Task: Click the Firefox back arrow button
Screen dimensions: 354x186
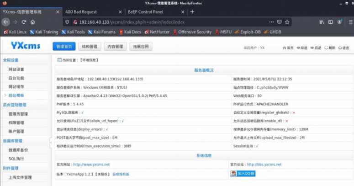Action: [x=6, y=22]
